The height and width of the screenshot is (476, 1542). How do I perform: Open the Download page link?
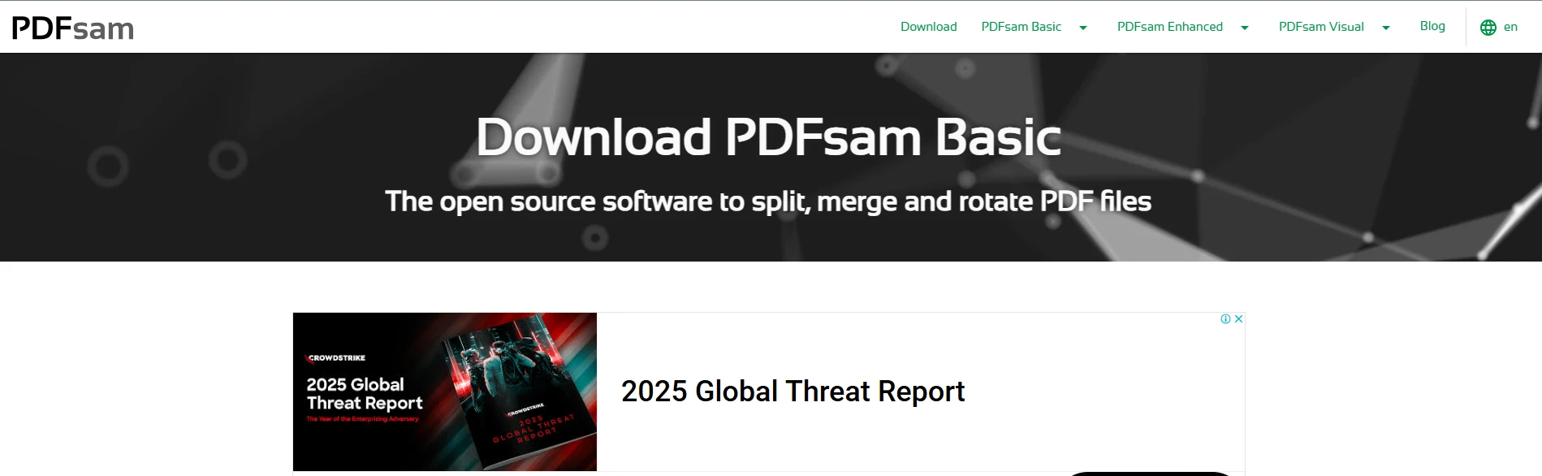(928, 27)
